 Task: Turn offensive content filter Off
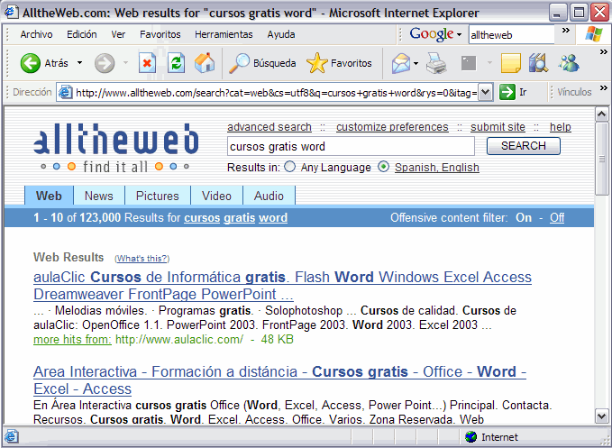[557, 217]
